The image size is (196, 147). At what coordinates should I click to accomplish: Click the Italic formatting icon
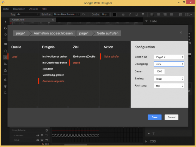point(130,15)
